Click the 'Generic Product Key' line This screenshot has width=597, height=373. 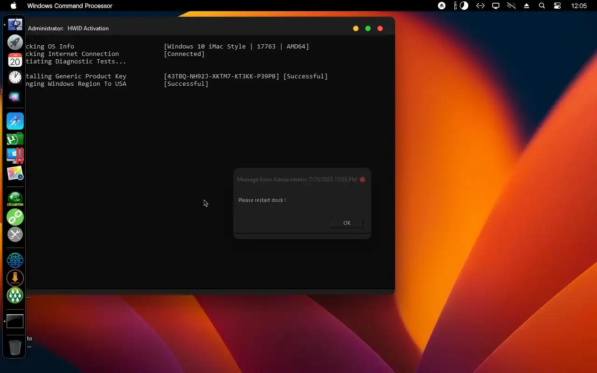76,76
